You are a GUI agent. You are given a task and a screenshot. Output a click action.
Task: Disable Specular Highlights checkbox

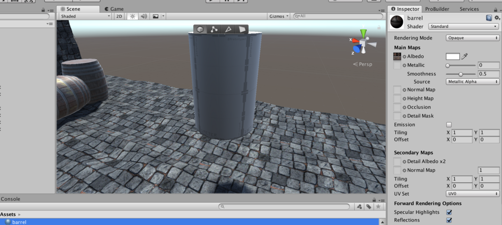(449, 212)
